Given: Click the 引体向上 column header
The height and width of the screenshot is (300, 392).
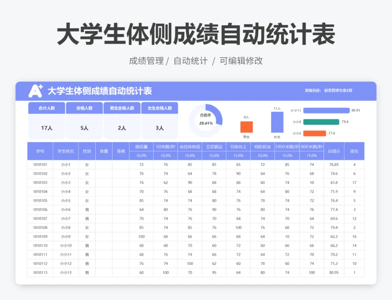Looking at the screenshot, I should click(x=238, y=147).
